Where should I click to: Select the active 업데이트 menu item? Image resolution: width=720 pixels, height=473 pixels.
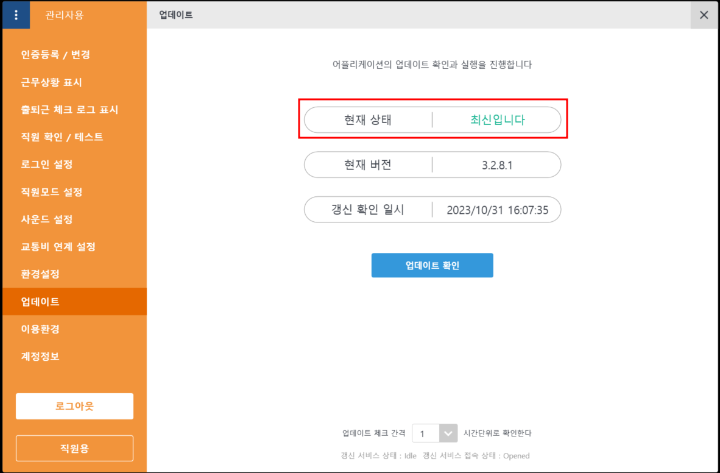(x=40, y=302)
